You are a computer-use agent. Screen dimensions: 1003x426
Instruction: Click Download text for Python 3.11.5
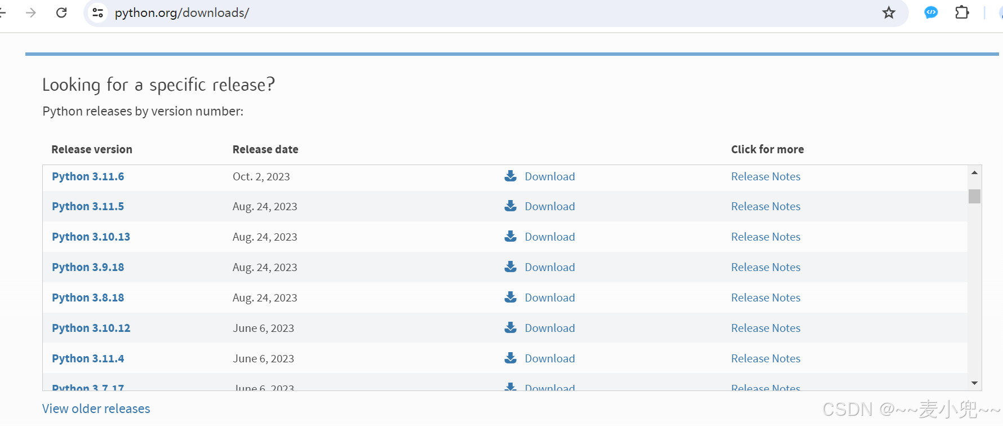tap(550, 206)
